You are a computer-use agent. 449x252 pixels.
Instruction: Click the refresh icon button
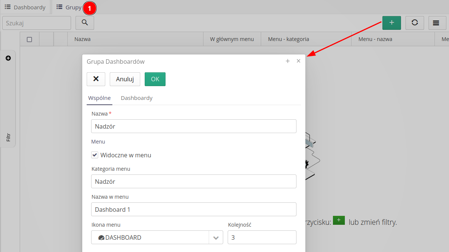pyautogui.click(x=414, y=23)
